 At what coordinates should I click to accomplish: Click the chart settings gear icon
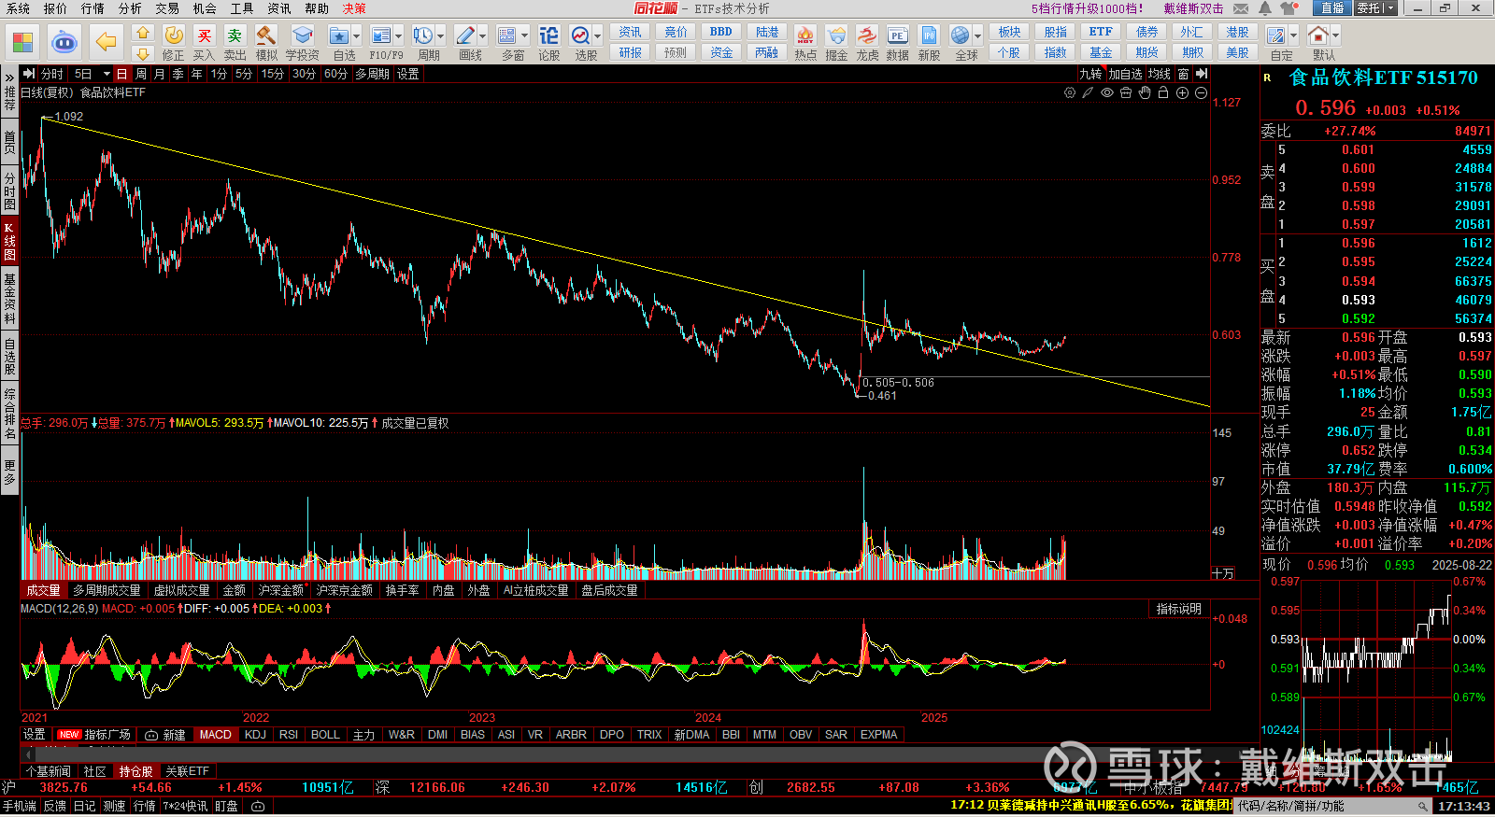(1070, 92)
